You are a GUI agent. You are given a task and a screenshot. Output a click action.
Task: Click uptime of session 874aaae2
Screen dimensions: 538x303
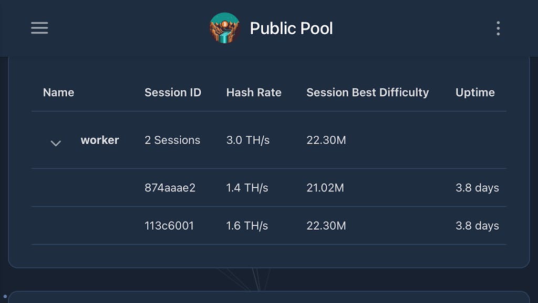point(477,188)
